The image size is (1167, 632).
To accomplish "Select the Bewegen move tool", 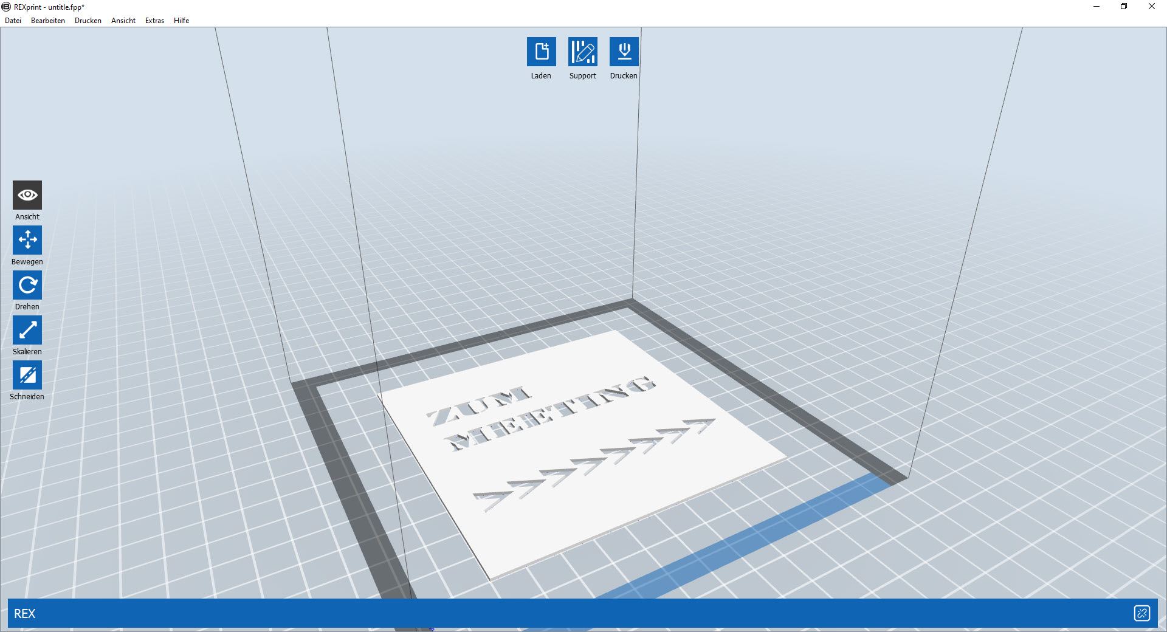I will coord(27,240).
